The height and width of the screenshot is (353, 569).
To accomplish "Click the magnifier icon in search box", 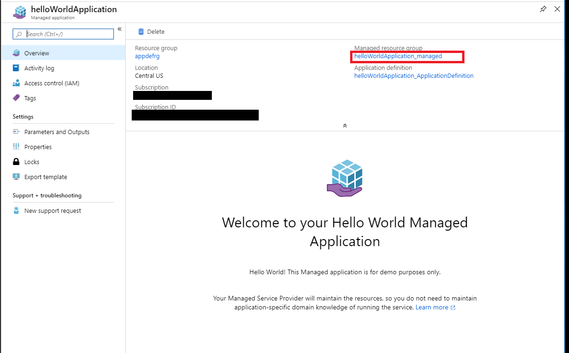I will (19, 34).
